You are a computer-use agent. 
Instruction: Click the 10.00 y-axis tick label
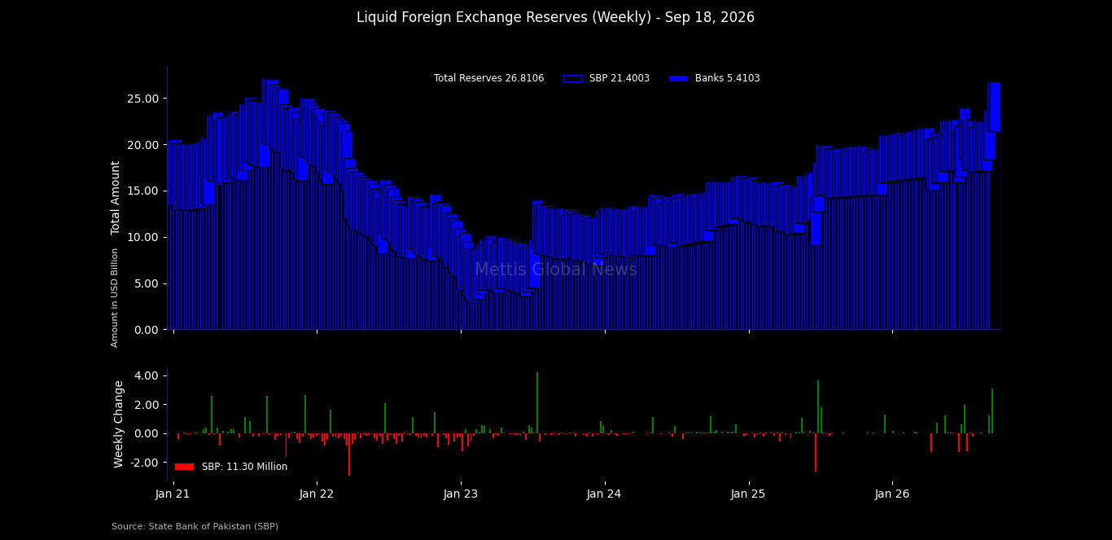click(x=143, y=237)
